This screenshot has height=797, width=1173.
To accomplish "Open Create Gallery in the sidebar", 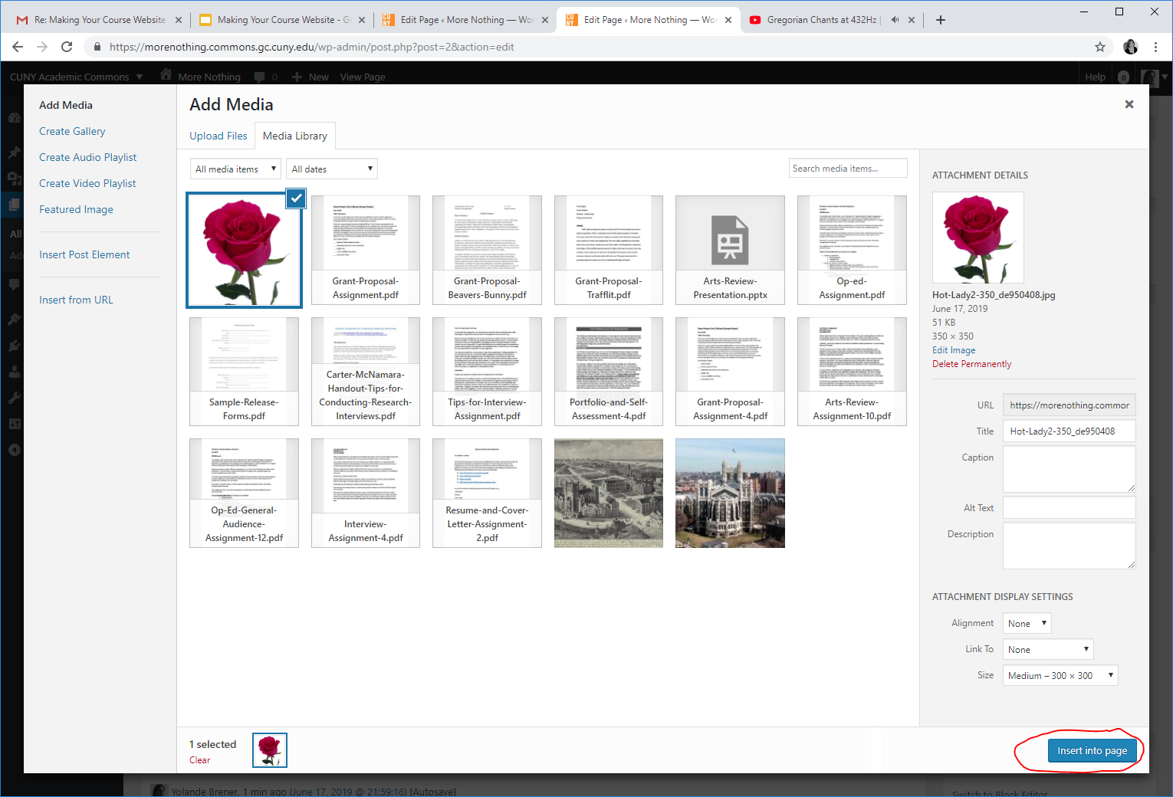I will [72, 131].
